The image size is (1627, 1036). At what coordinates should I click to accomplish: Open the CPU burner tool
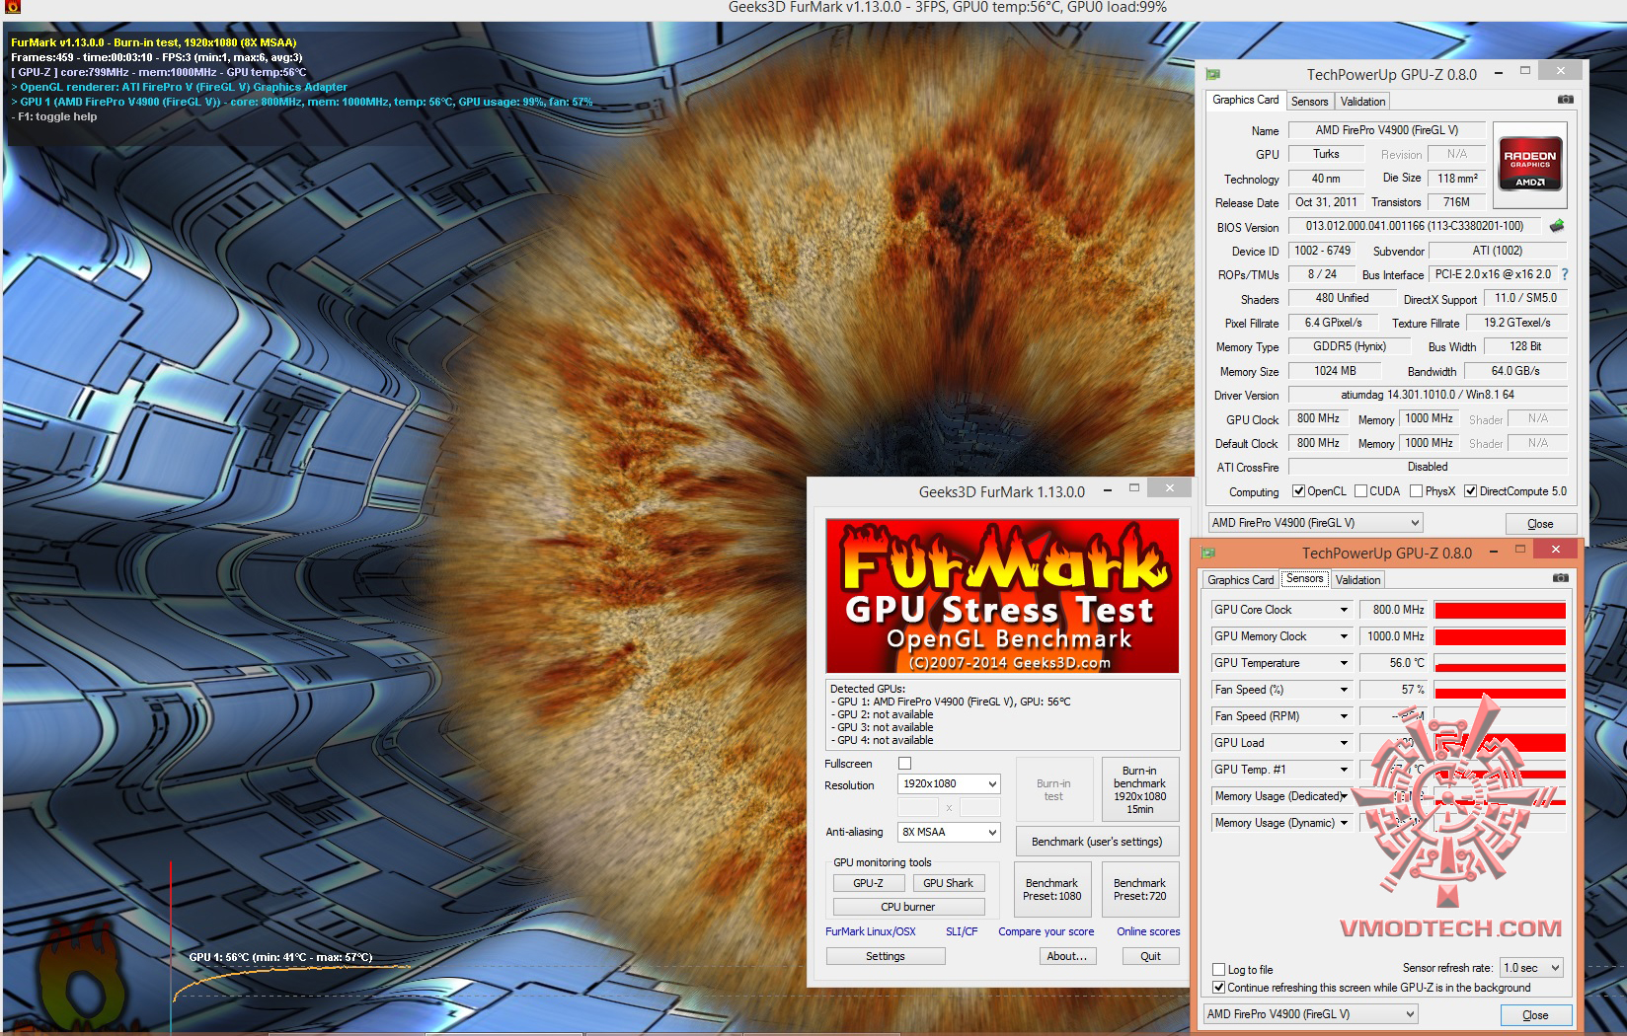click(908, 907)
